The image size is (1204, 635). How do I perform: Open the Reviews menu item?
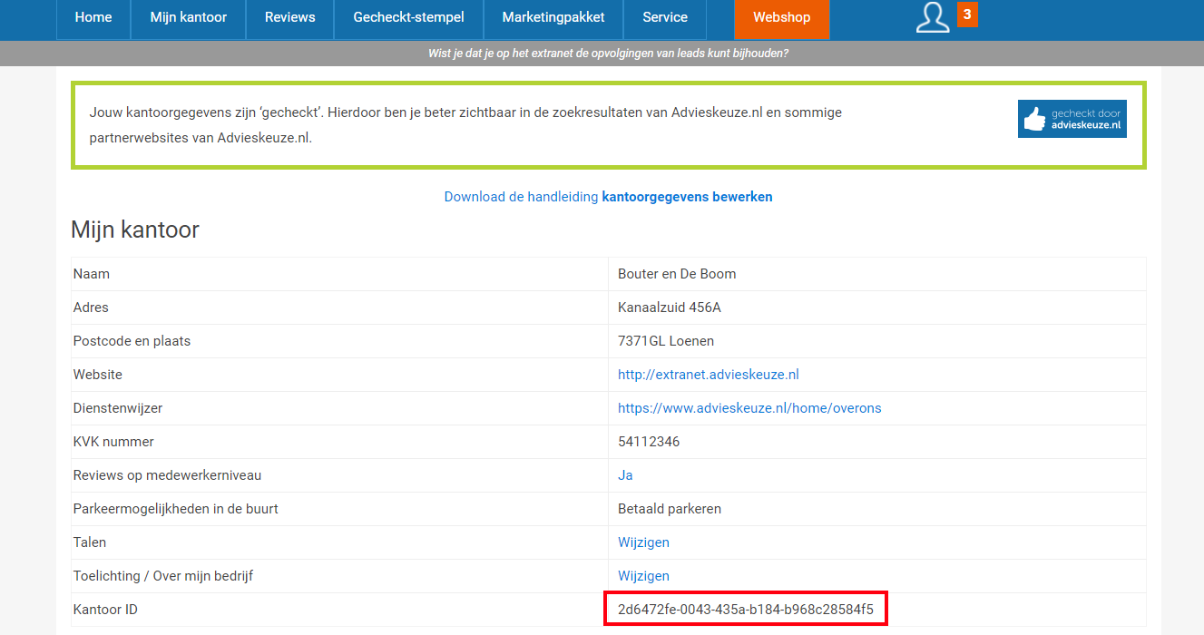pos(290,18)
